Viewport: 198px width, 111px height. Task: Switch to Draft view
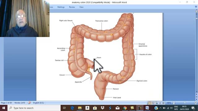click(x=163, y=103)
